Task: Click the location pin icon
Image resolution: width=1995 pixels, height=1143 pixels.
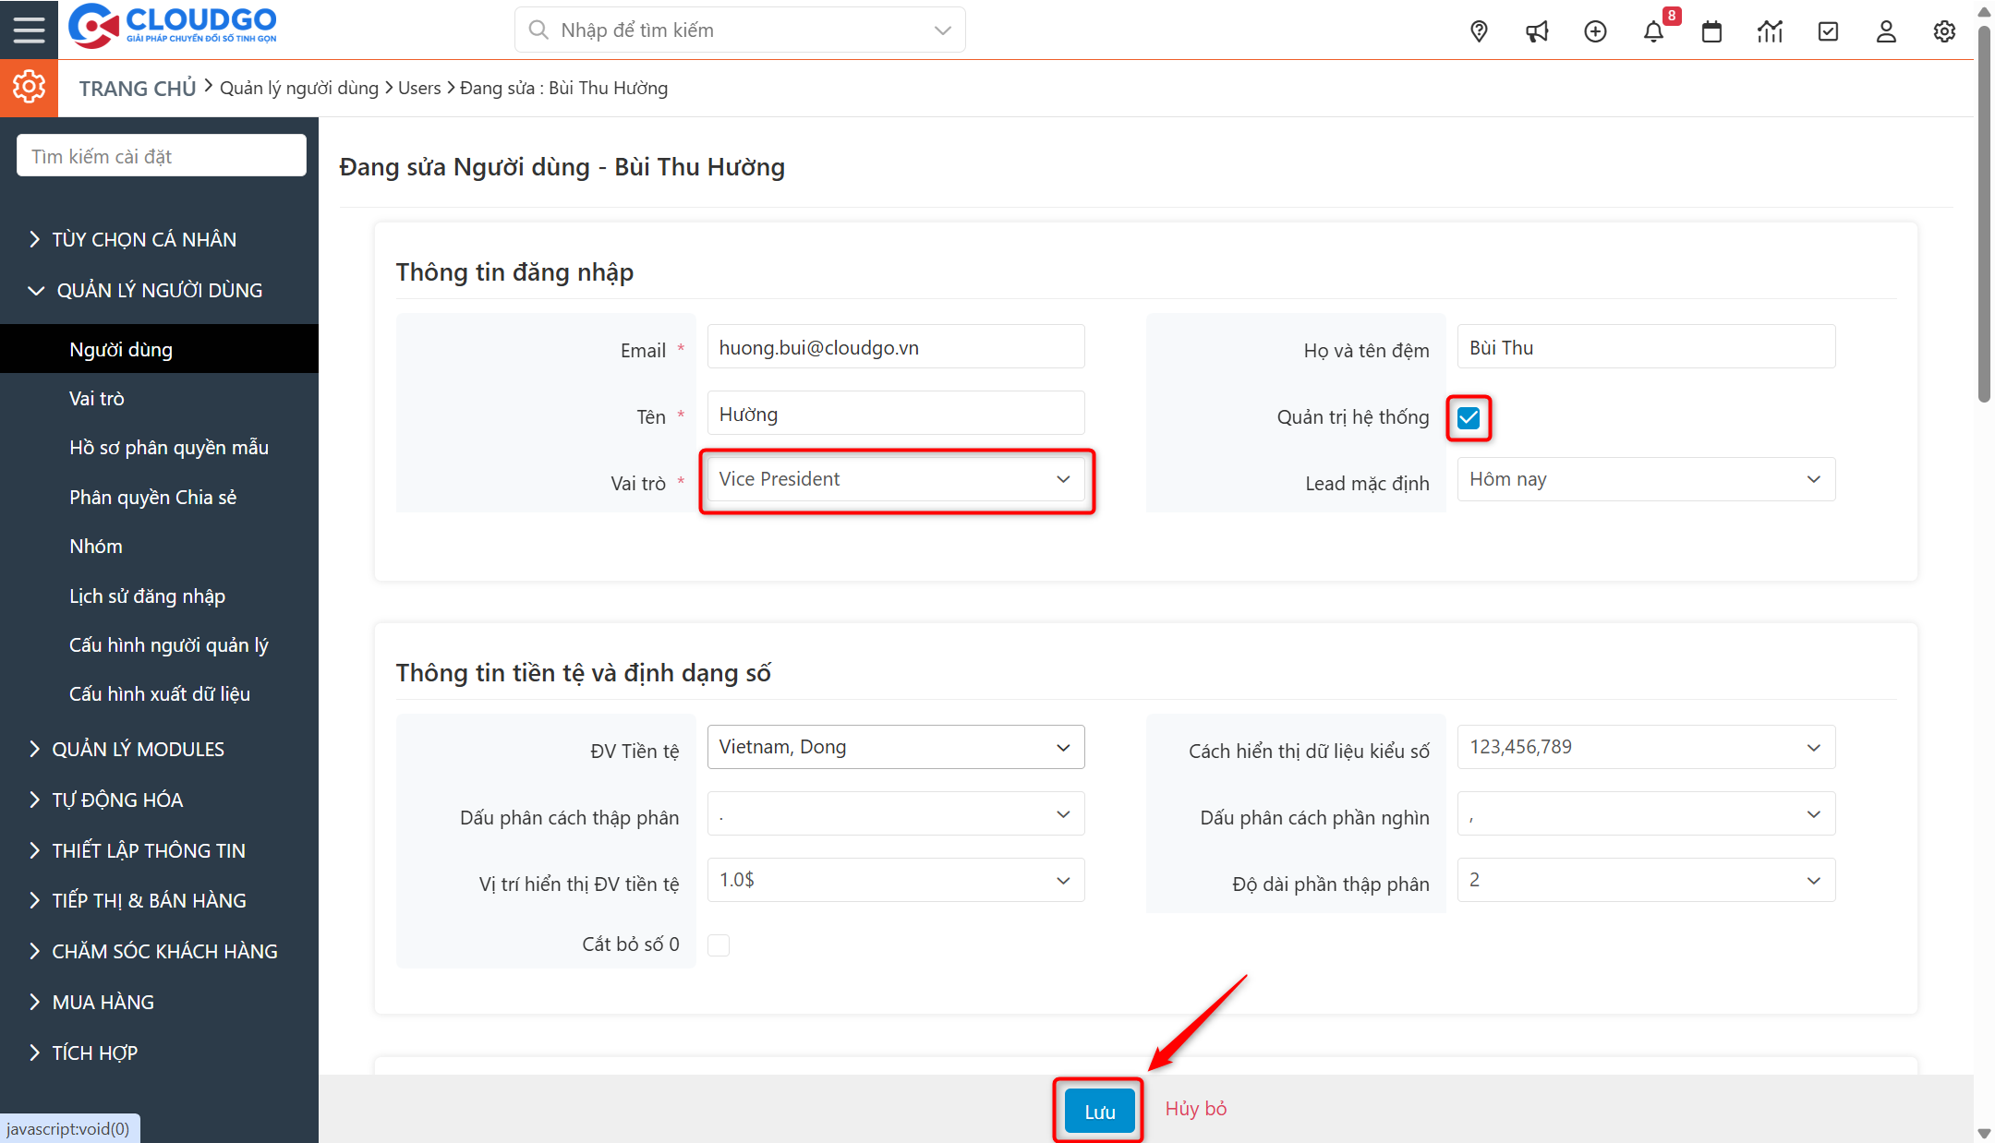Action: [x=1479, y=31]
